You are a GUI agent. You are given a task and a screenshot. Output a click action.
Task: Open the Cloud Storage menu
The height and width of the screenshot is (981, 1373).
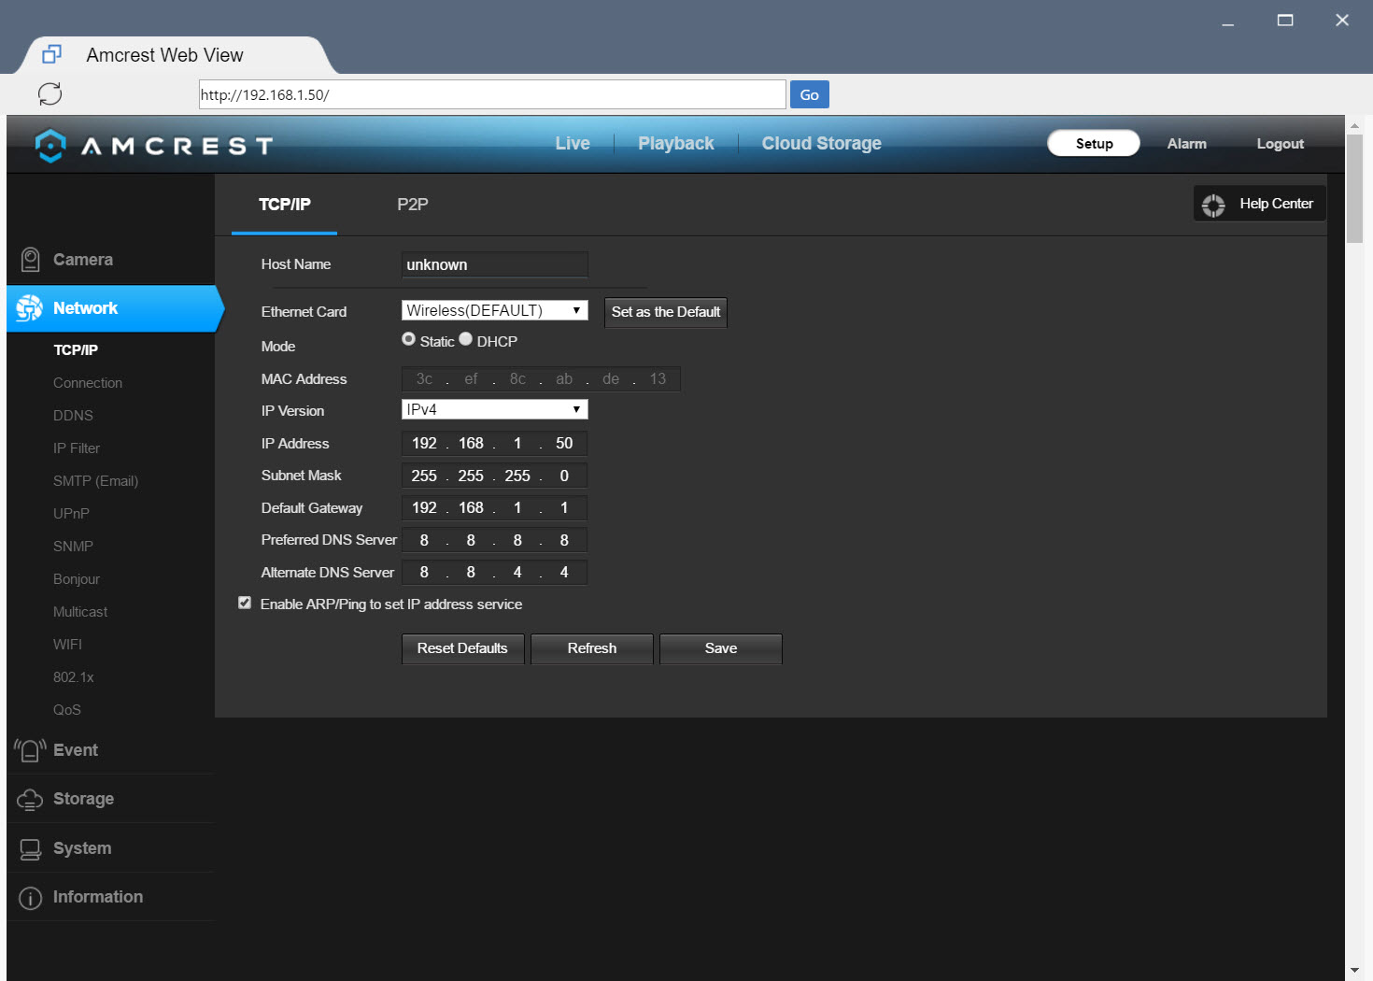click(822, 143)
